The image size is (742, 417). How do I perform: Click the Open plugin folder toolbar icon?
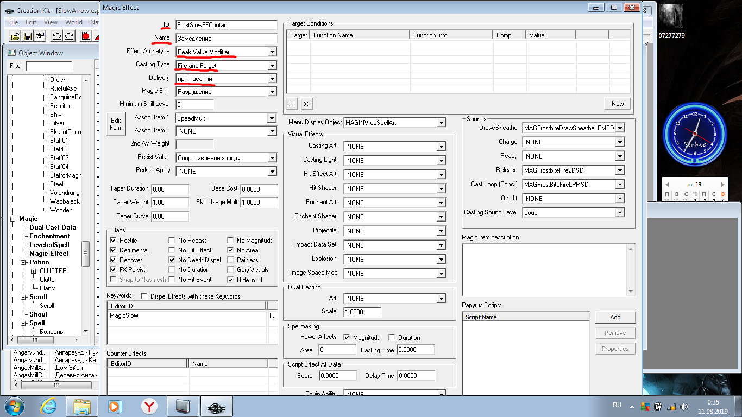(x=15, y=36)
